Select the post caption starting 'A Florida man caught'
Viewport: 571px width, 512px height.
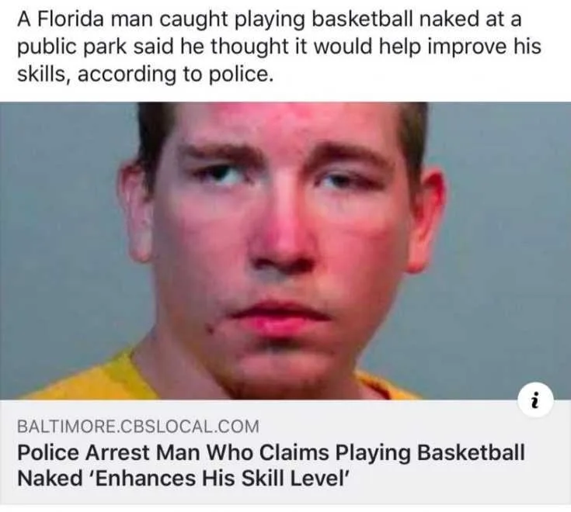[x=280, y=47]
